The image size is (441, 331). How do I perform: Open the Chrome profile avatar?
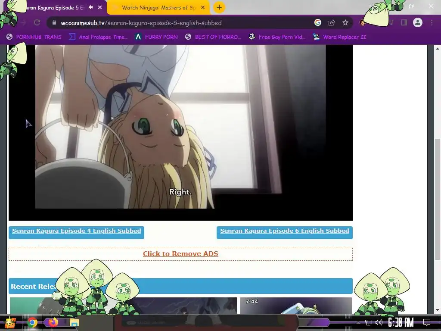pyautogui.click(x=418, y=22)
